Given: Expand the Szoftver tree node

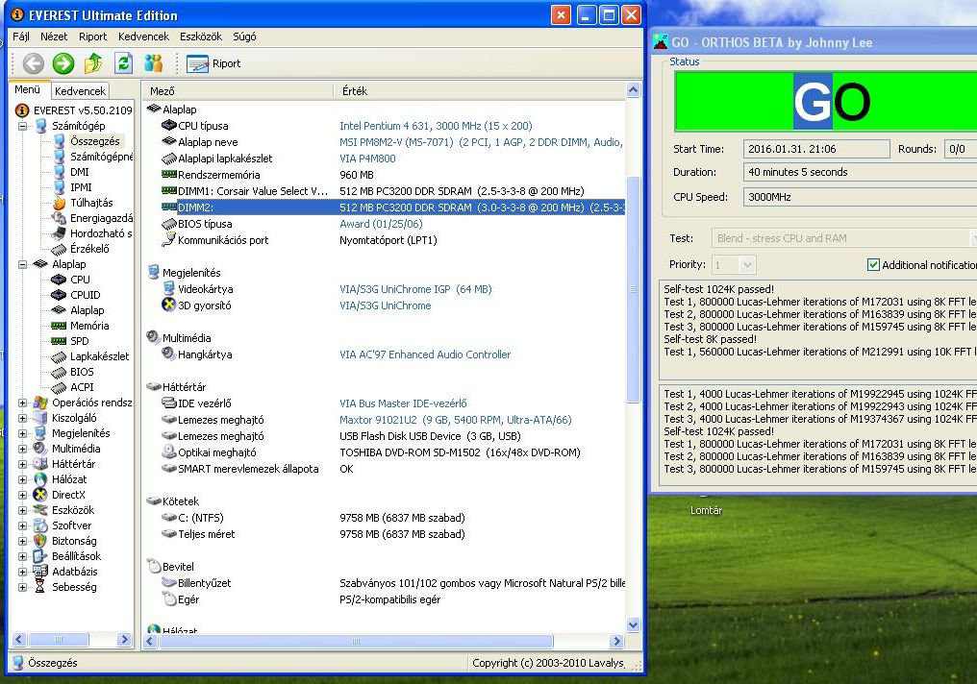Looking at the screenshot, I should coord(22,525).
